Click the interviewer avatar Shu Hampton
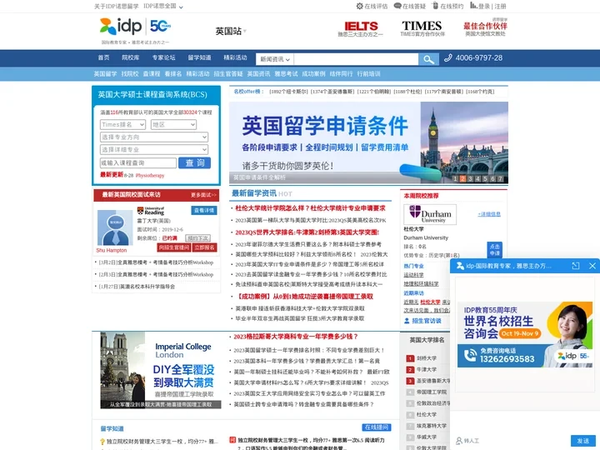The height and width of the screenshot is (450, 600). (x=114, y=227)
